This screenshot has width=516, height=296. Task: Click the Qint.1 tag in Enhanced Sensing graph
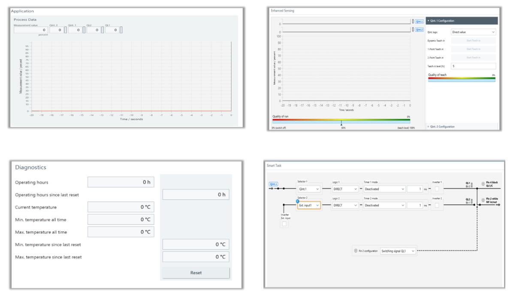pos(419,21)
